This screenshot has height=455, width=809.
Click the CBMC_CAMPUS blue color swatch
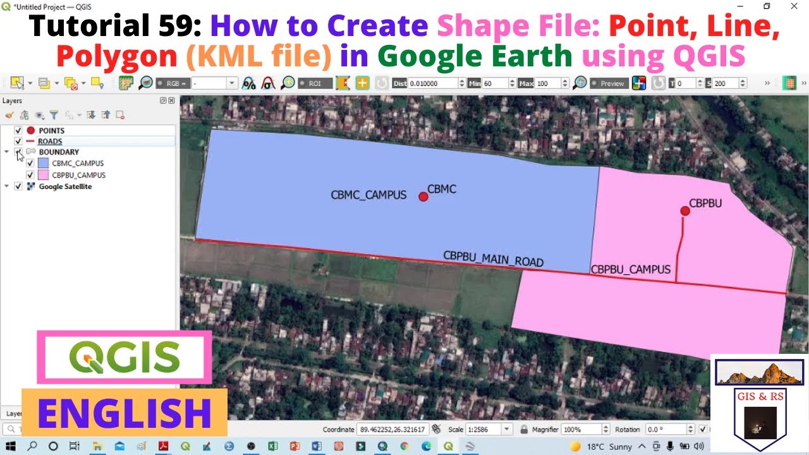point(43,163)
